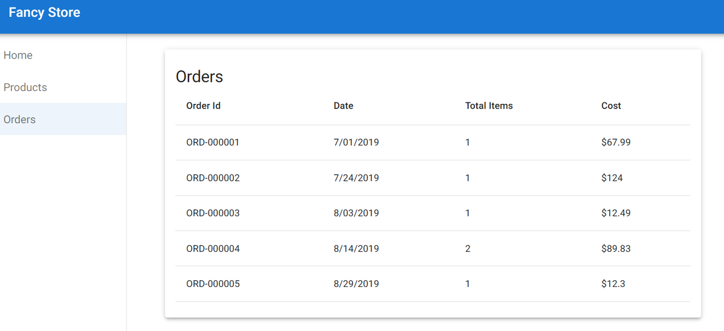Click the date 7/24/2019

[356, 178]
